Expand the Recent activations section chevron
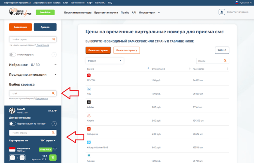This screenshot has height=163, width=254. coord(55,74)
